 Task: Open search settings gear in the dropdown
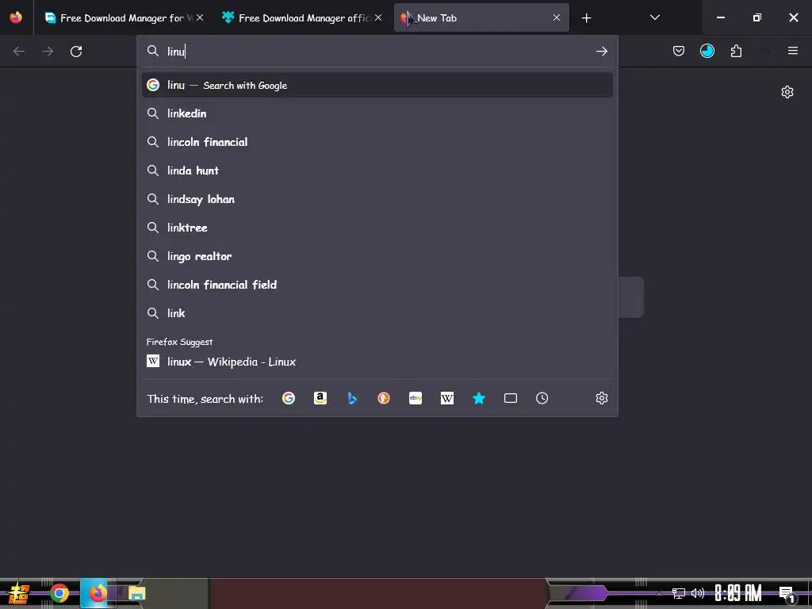(601, 398)
